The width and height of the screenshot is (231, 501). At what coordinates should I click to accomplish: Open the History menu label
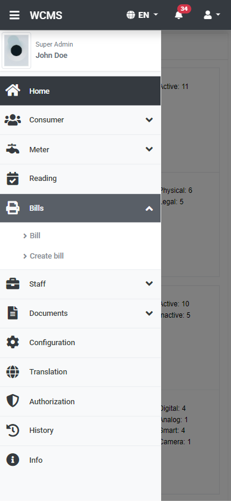coord(41,431)
